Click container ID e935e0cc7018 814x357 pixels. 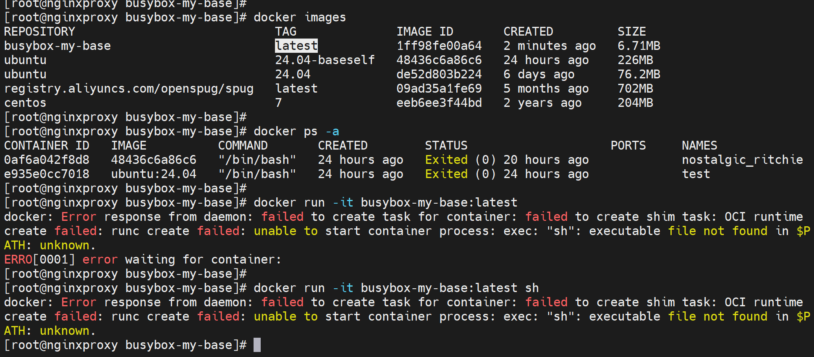(x=47, y=174)
